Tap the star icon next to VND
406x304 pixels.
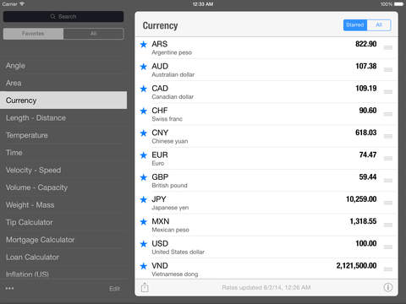coord(144,266)
